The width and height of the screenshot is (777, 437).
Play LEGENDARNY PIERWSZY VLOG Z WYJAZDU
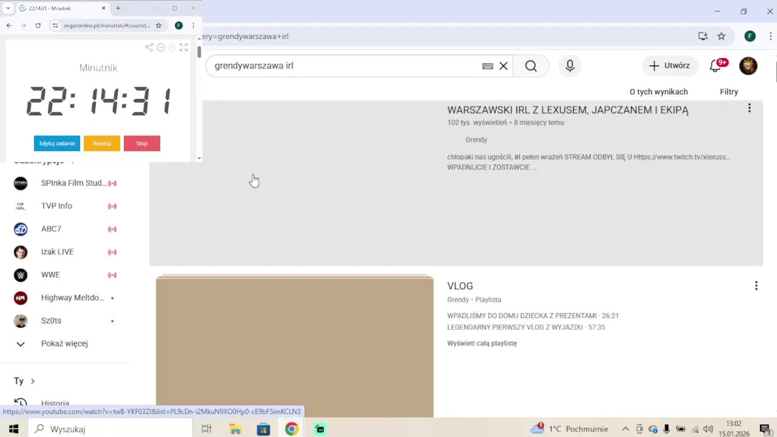(x=526, y=327)
